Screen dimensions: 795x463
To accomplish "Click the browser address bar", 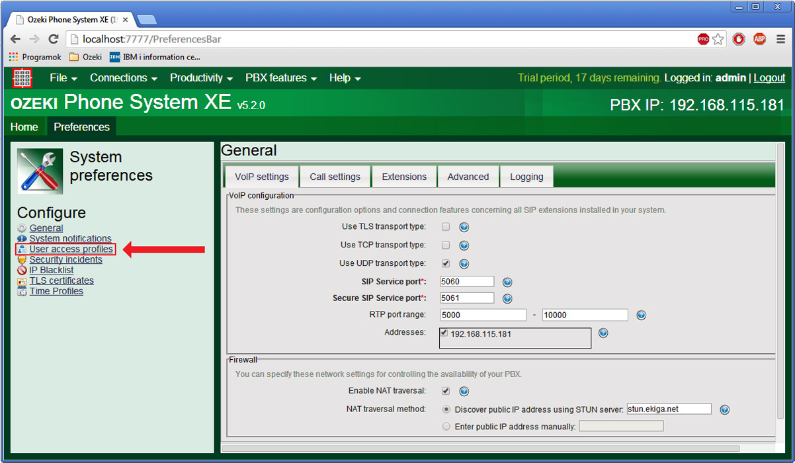I will (x=380, y=39).
